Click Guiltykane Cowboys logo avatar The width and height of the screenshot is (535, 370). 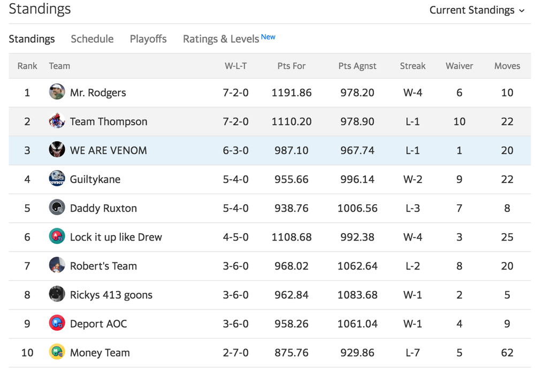(57, 179)
